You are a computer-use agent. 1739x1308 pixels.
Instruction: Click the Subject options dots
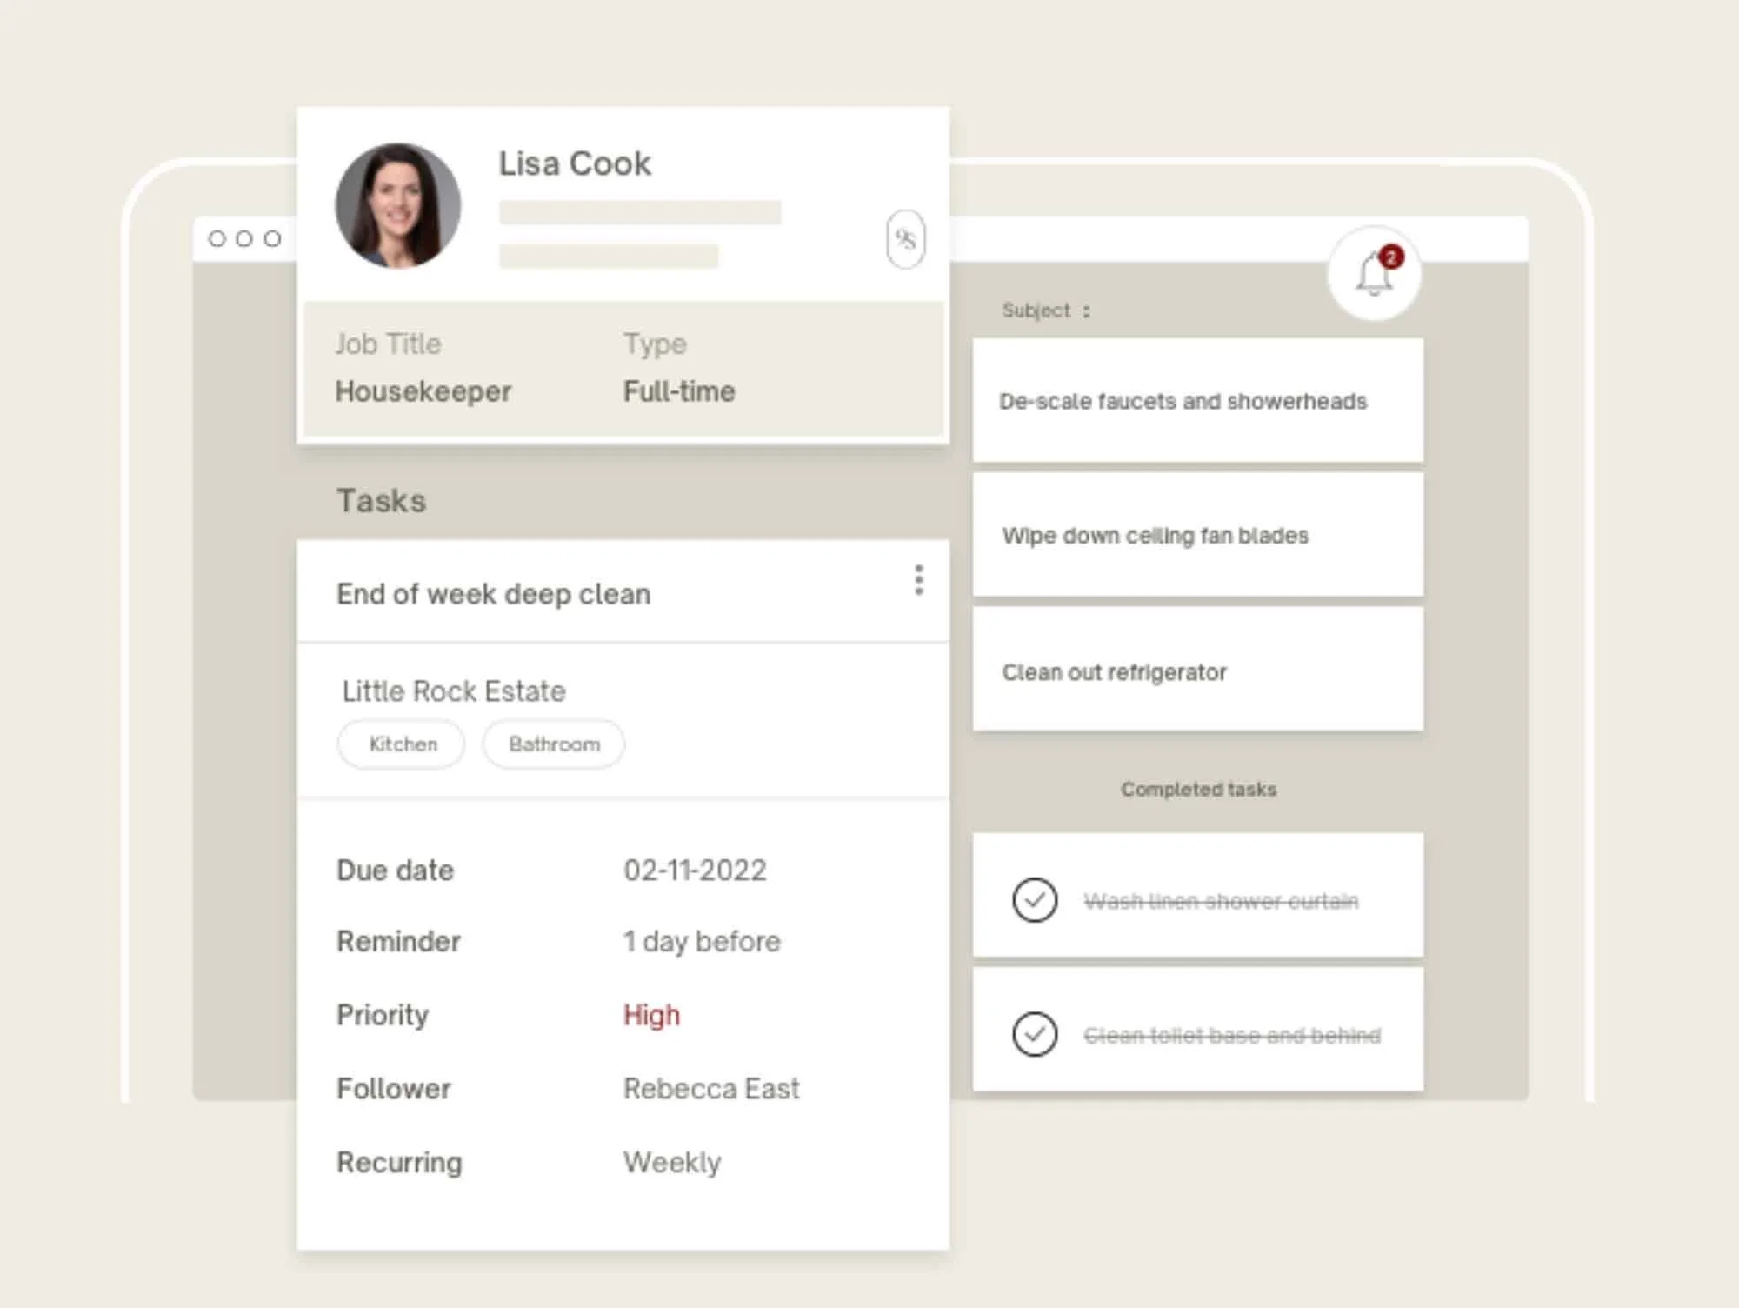click(x=1086, y=311)
